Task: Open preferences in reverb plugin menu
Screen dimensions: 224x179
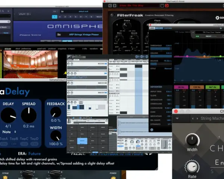Action: coord(26,49)
